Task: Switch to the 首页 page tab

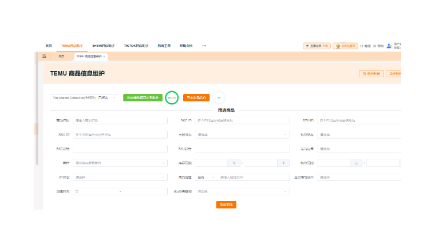Action: click(61, 56)
